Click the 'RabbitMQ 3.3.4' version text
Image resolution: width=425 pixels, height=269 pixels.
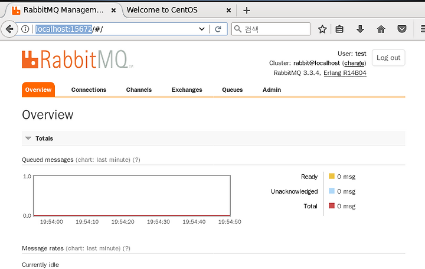(x=297, y=73)
